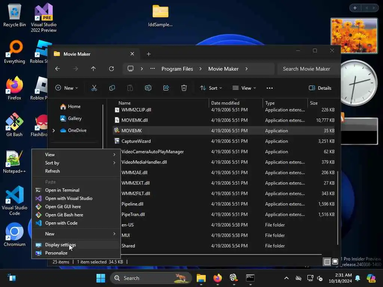The image size is (383, 287).
Task: Switch to large thumbnails view icon
Action: (x=335, y=262)
